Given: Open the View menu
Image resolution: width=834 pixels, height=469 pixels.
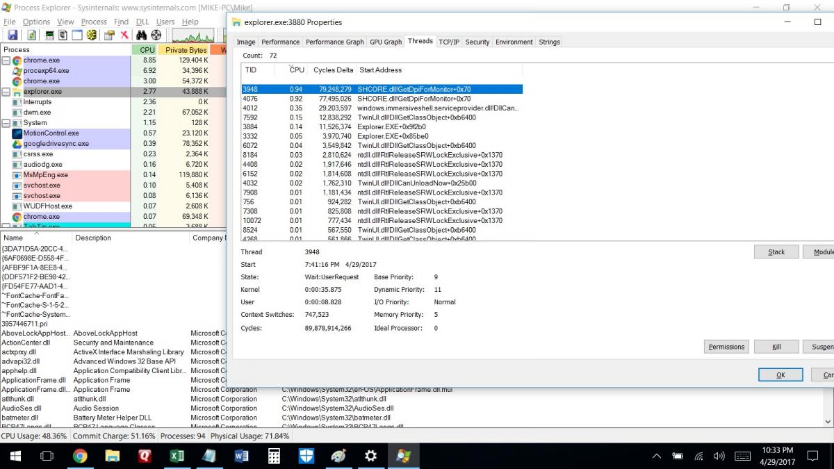Looking at the screenshot, I should tap(65, 22).
